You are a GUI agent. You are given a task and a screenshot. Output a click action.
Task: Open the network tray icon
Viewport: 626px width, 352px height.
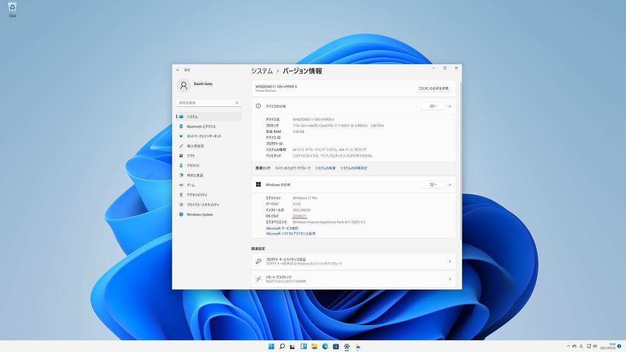click(588, 346)
